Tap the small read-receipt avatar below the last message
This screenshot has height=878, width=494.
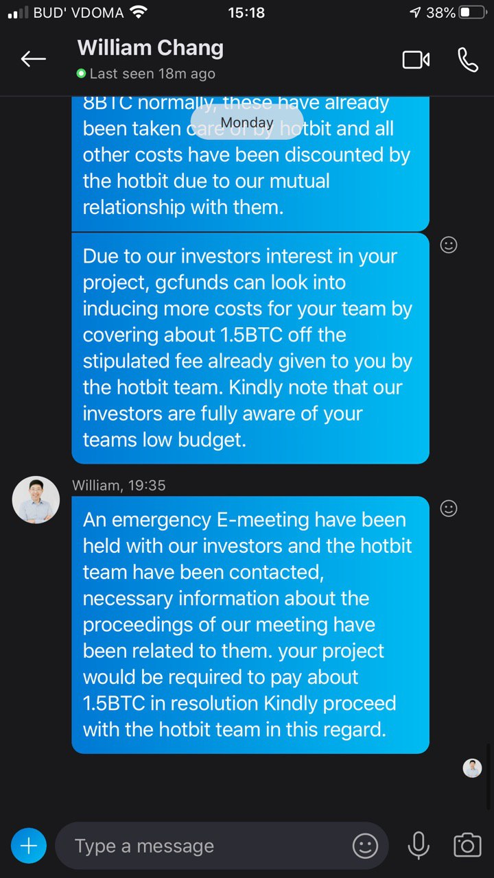pyautogui.click(x=472, y=768)
